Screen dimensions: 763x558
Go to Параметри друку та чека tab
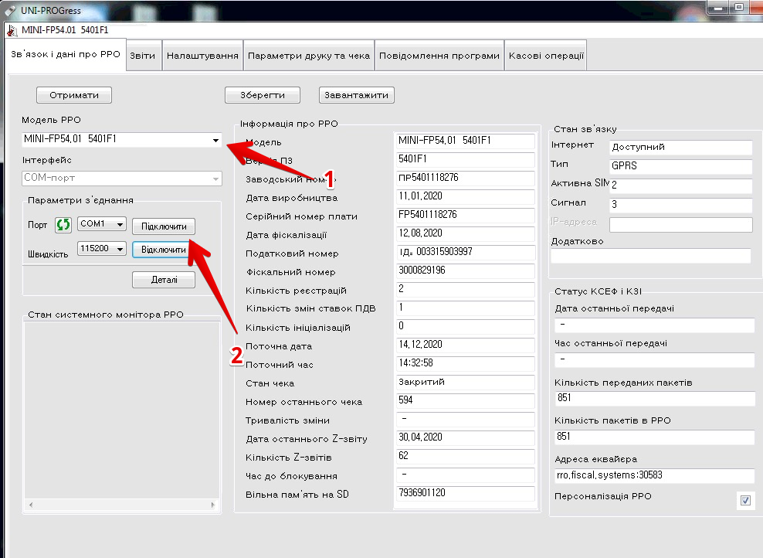(308, 56)
